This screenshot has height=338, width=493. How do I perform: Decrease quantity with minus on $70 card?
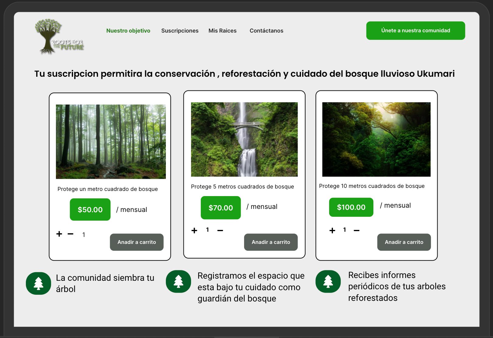[220, 231]
